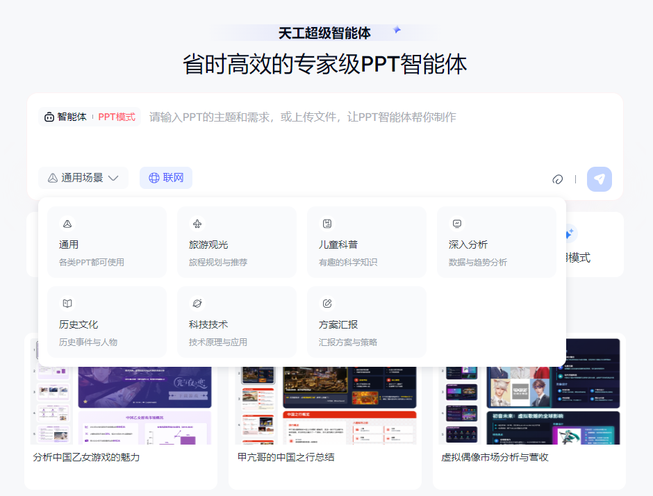Viewport: 653px width, 496px height.
Task: Click the 科技技术 technology icon
Action: pyautogui.click(x=198, y=304)
